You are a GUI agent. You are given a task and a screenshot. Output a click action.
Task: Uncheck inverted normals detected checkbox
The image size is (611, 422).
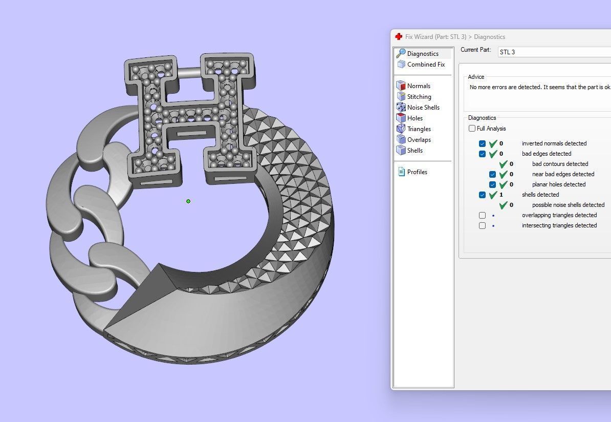tap(483, 143)
